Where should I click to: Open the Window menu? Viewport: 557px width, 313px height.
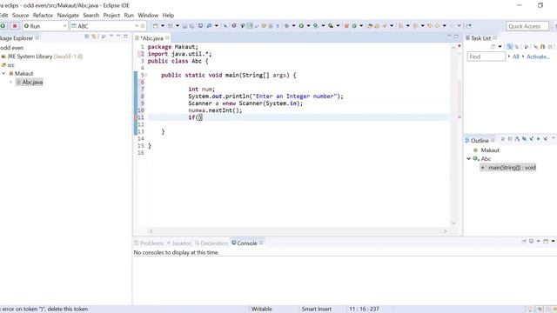tap(148, 16)
